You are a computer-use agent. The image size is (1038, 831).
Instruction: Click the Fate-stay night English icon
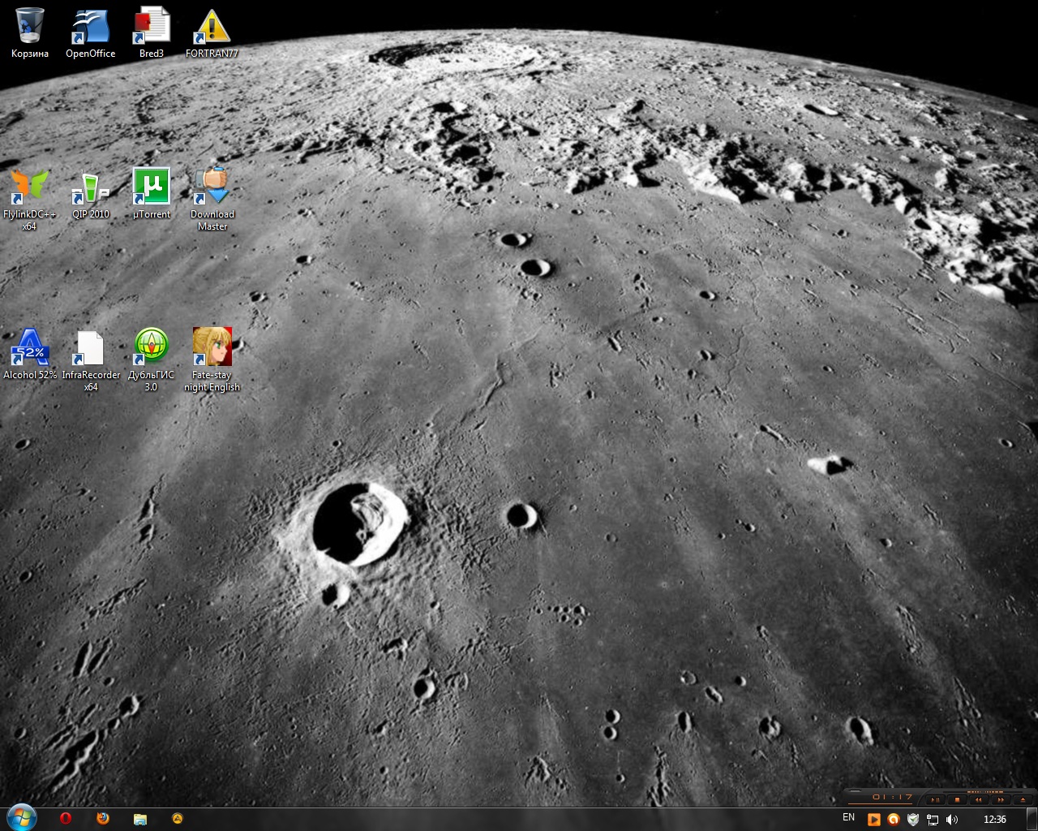pyautogui.click(x=212, y=348)
